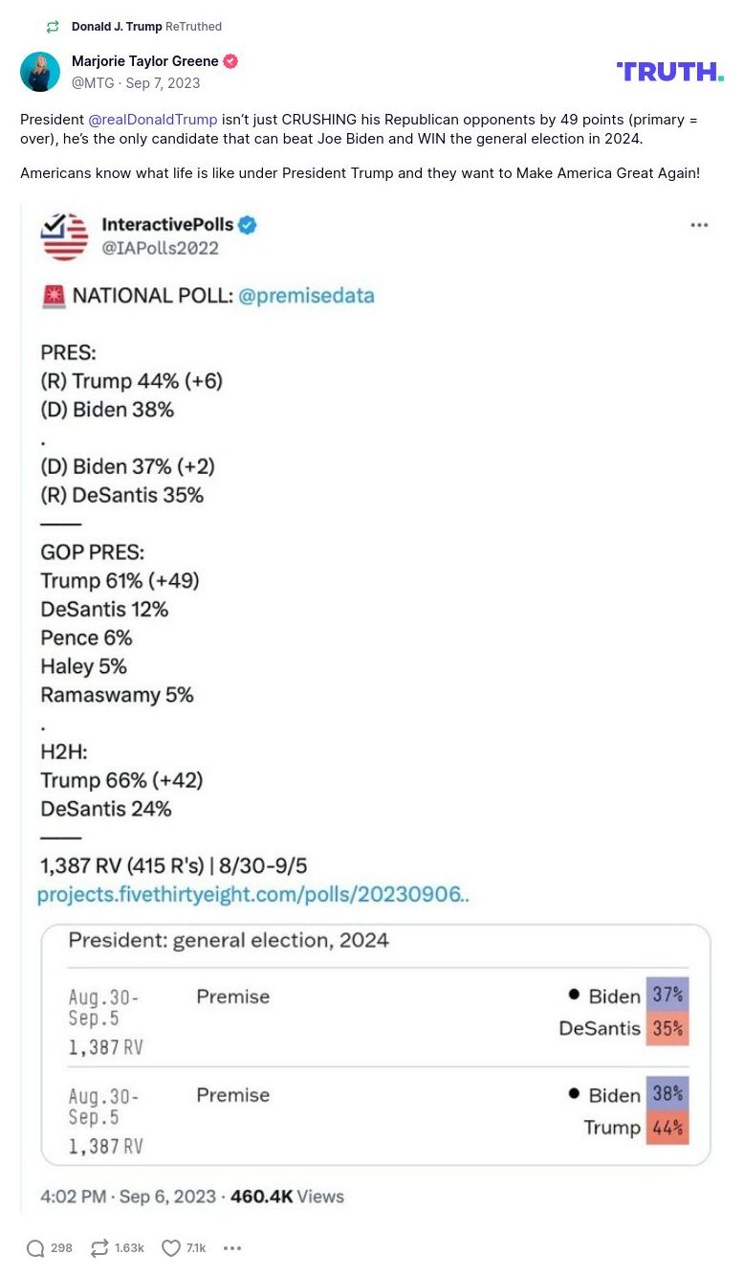Click the ReTruth arrows icon below post
Screen dimensions: 744x1277
pos(99,1248)
